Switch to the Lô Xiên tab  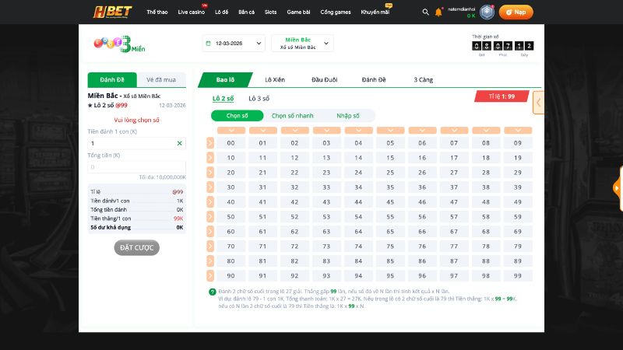click(x=276, y=79)
